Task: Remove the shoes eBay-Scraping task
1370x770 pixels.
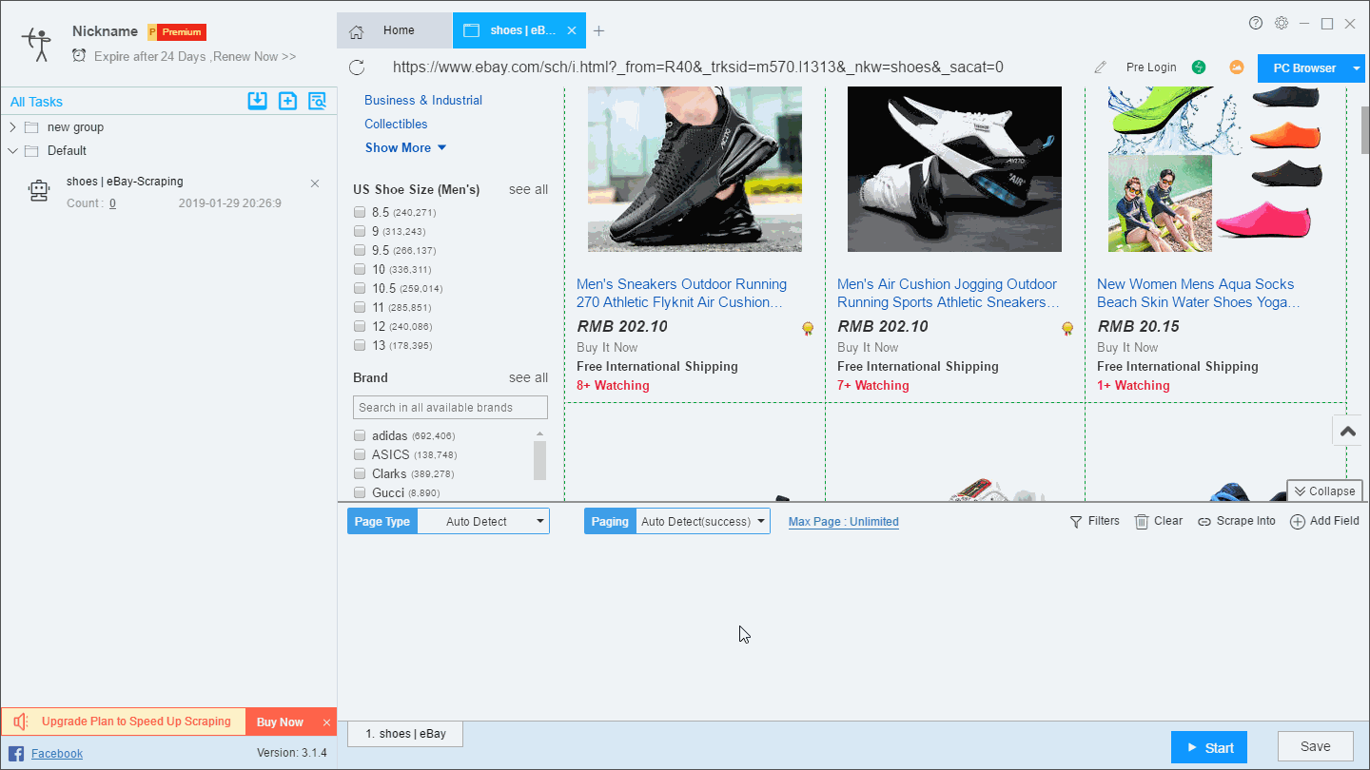Action: point(315,183)
